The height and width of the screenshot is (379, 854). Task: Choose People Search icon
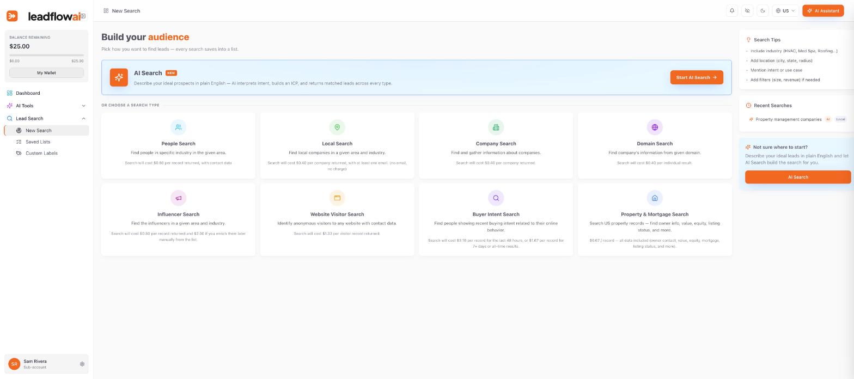tap(178, 127)
